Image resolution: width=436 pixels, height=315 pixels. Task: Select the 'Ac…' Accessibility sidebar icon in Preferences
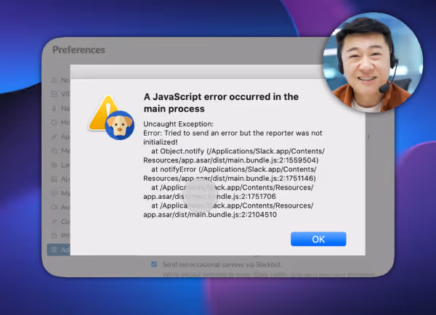point(54,179)
